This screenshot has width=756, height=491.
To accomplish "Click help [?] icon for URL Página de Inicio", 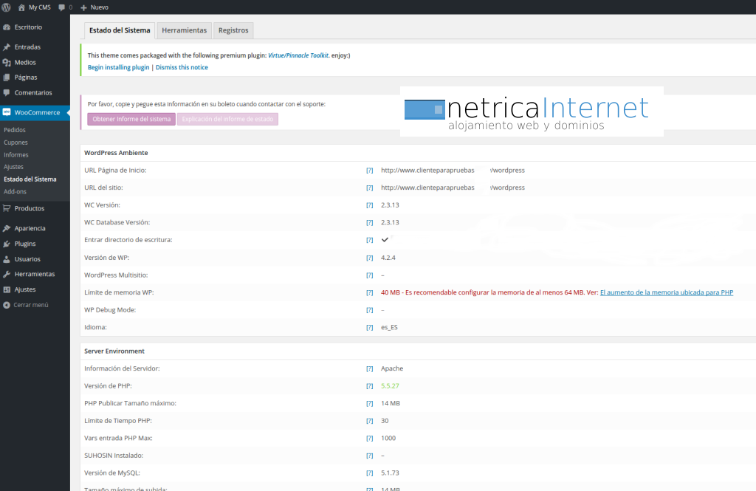I will 369,171.
